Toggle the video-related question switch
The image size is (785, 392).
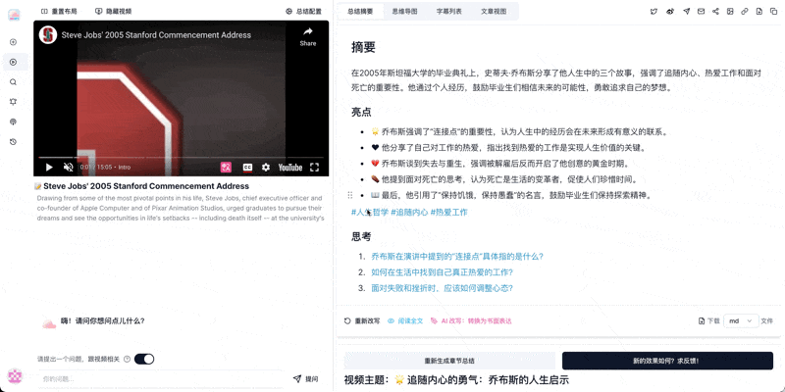(143, 359)
